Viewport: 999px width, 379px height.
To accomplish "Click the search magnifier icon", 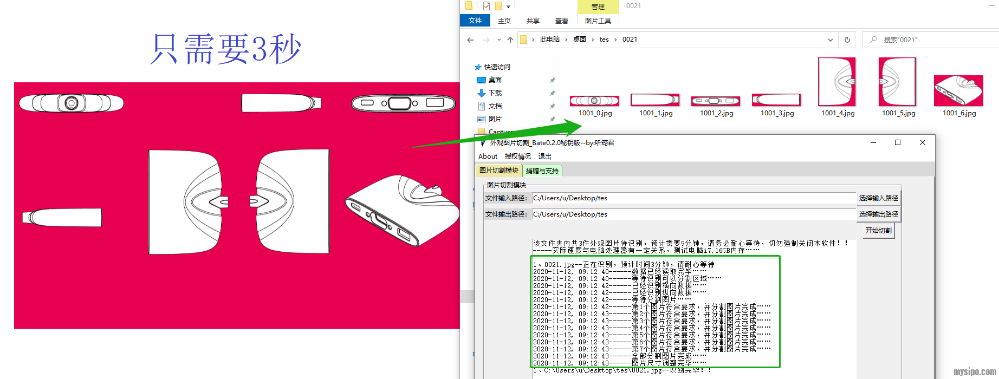I will pos(873,40).
